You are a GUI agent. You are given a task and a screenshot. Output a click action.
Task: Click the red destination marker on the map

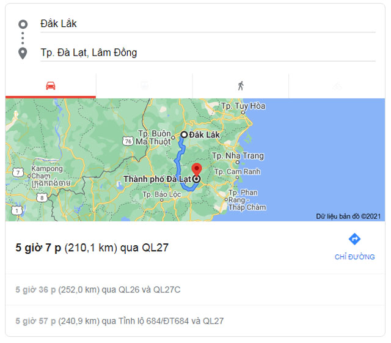[197, 170]
